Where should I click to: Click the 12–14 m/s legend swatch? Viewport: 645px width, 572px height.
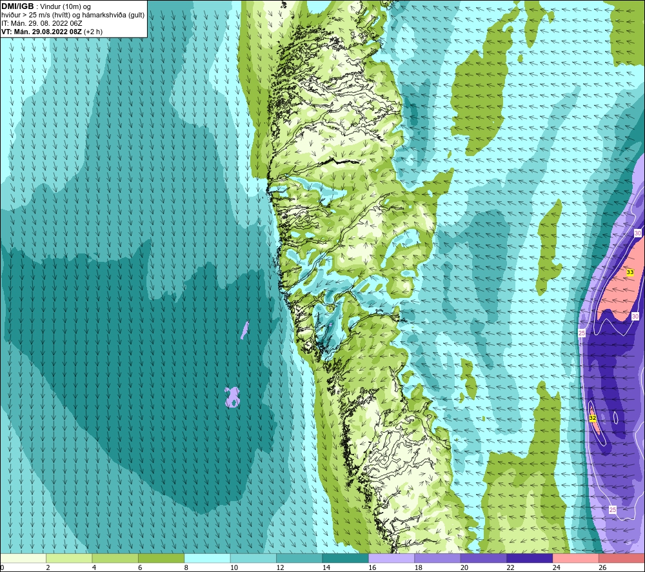click(x=299, y=558)
